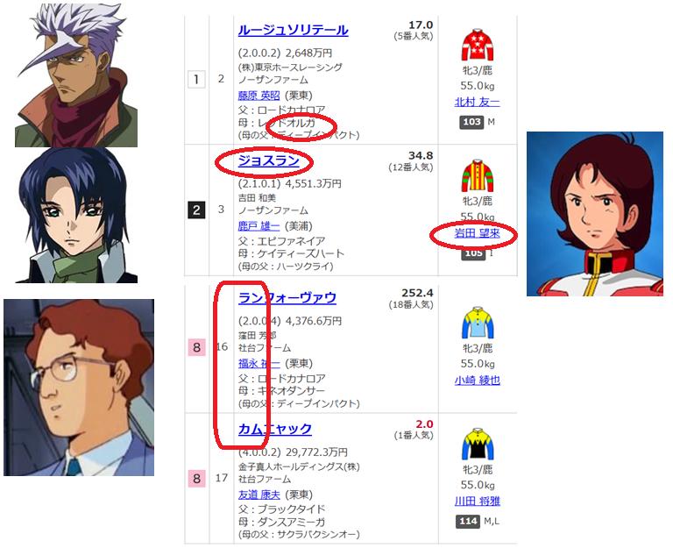Open jockey link 小崎 綾也
This screenshot has height=548, width=673.
pyautogui.click(x=478, y=380)
